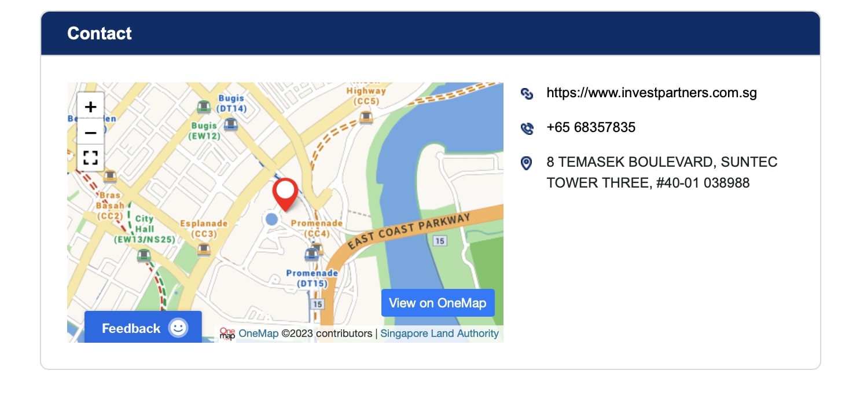Click City Hall station icon
This screenshot has height=396, width=860.
click(x=144, y=255)
